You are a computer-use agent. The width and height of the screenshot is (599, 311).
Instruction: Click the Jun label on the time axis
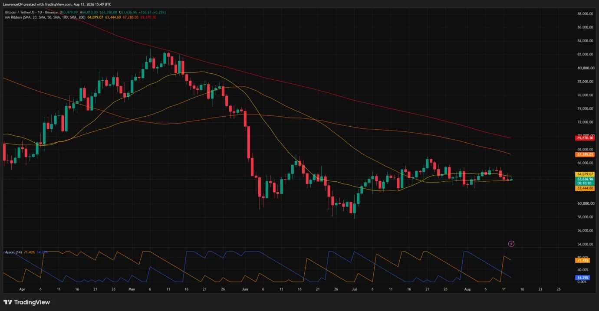(x=245, y=288)
